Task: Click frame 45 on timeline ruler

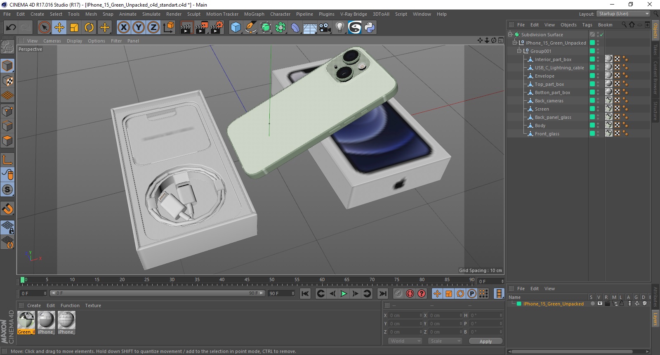Action: pyautogui.click(x=247, y=281)
